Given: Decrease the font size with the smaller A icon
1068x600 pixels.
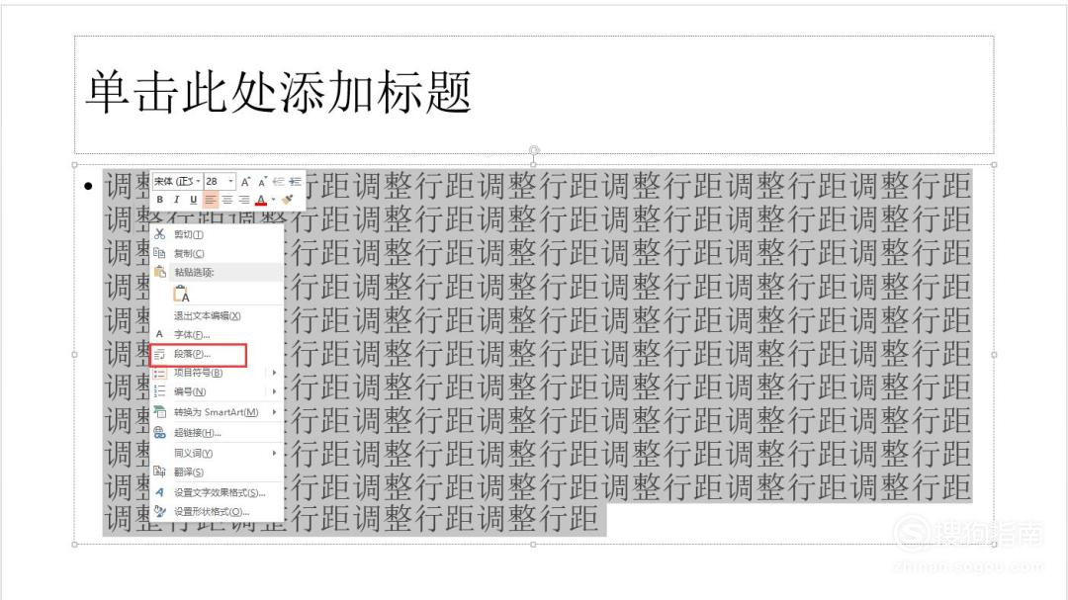Looking at the screenshot, I should point(262,181).
